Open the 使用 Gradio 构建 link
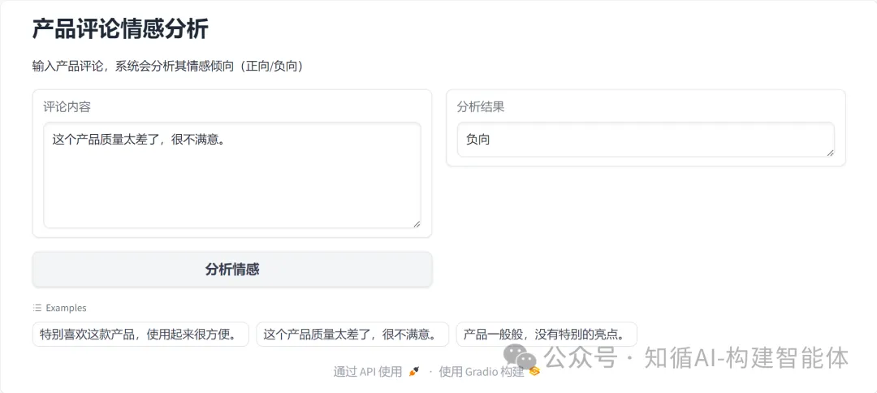Screen dimensions: 877x393 [481, 372]
